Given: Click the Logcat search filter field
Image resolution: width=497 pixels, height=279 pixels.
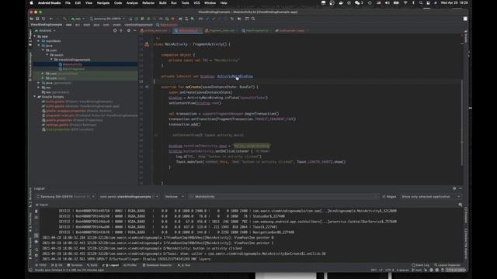Looking at the screenshot, I should (x=283, y=196).
